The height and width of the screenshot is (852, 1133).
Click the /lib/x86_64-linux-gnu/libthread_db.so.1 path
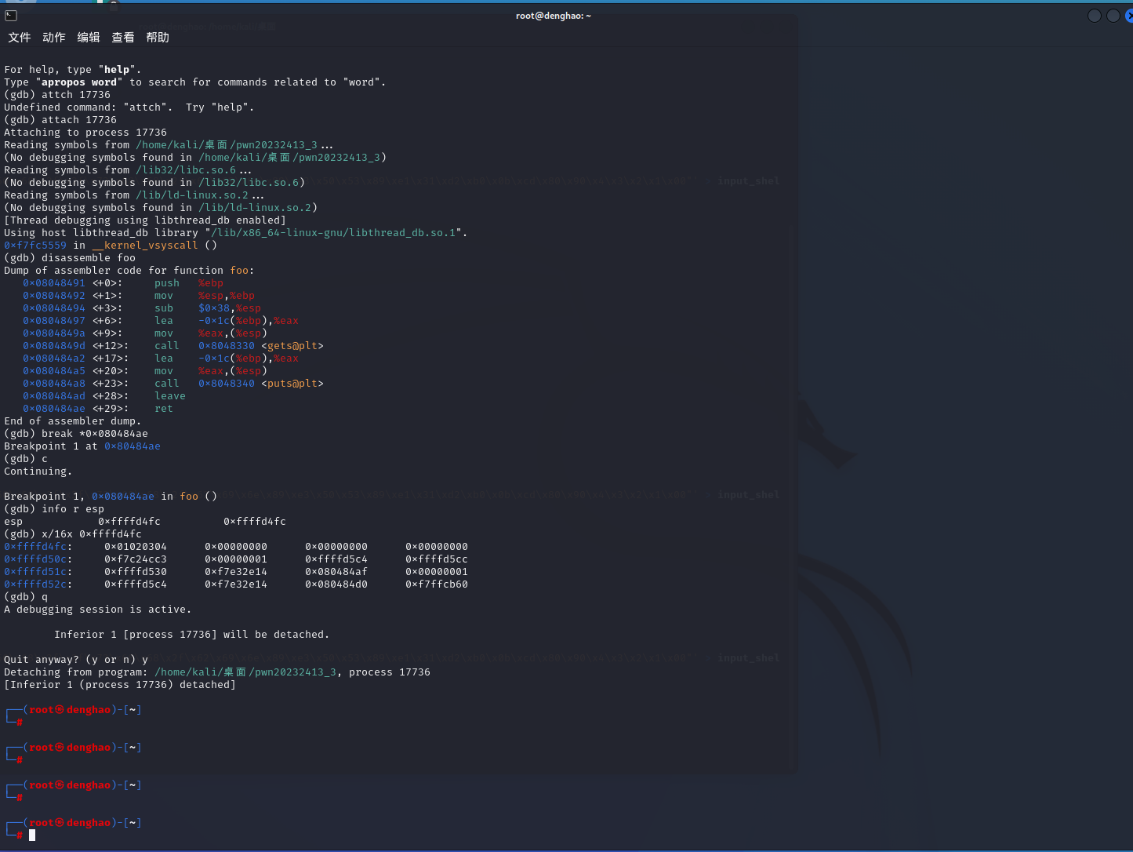click(x=333, y=233)
